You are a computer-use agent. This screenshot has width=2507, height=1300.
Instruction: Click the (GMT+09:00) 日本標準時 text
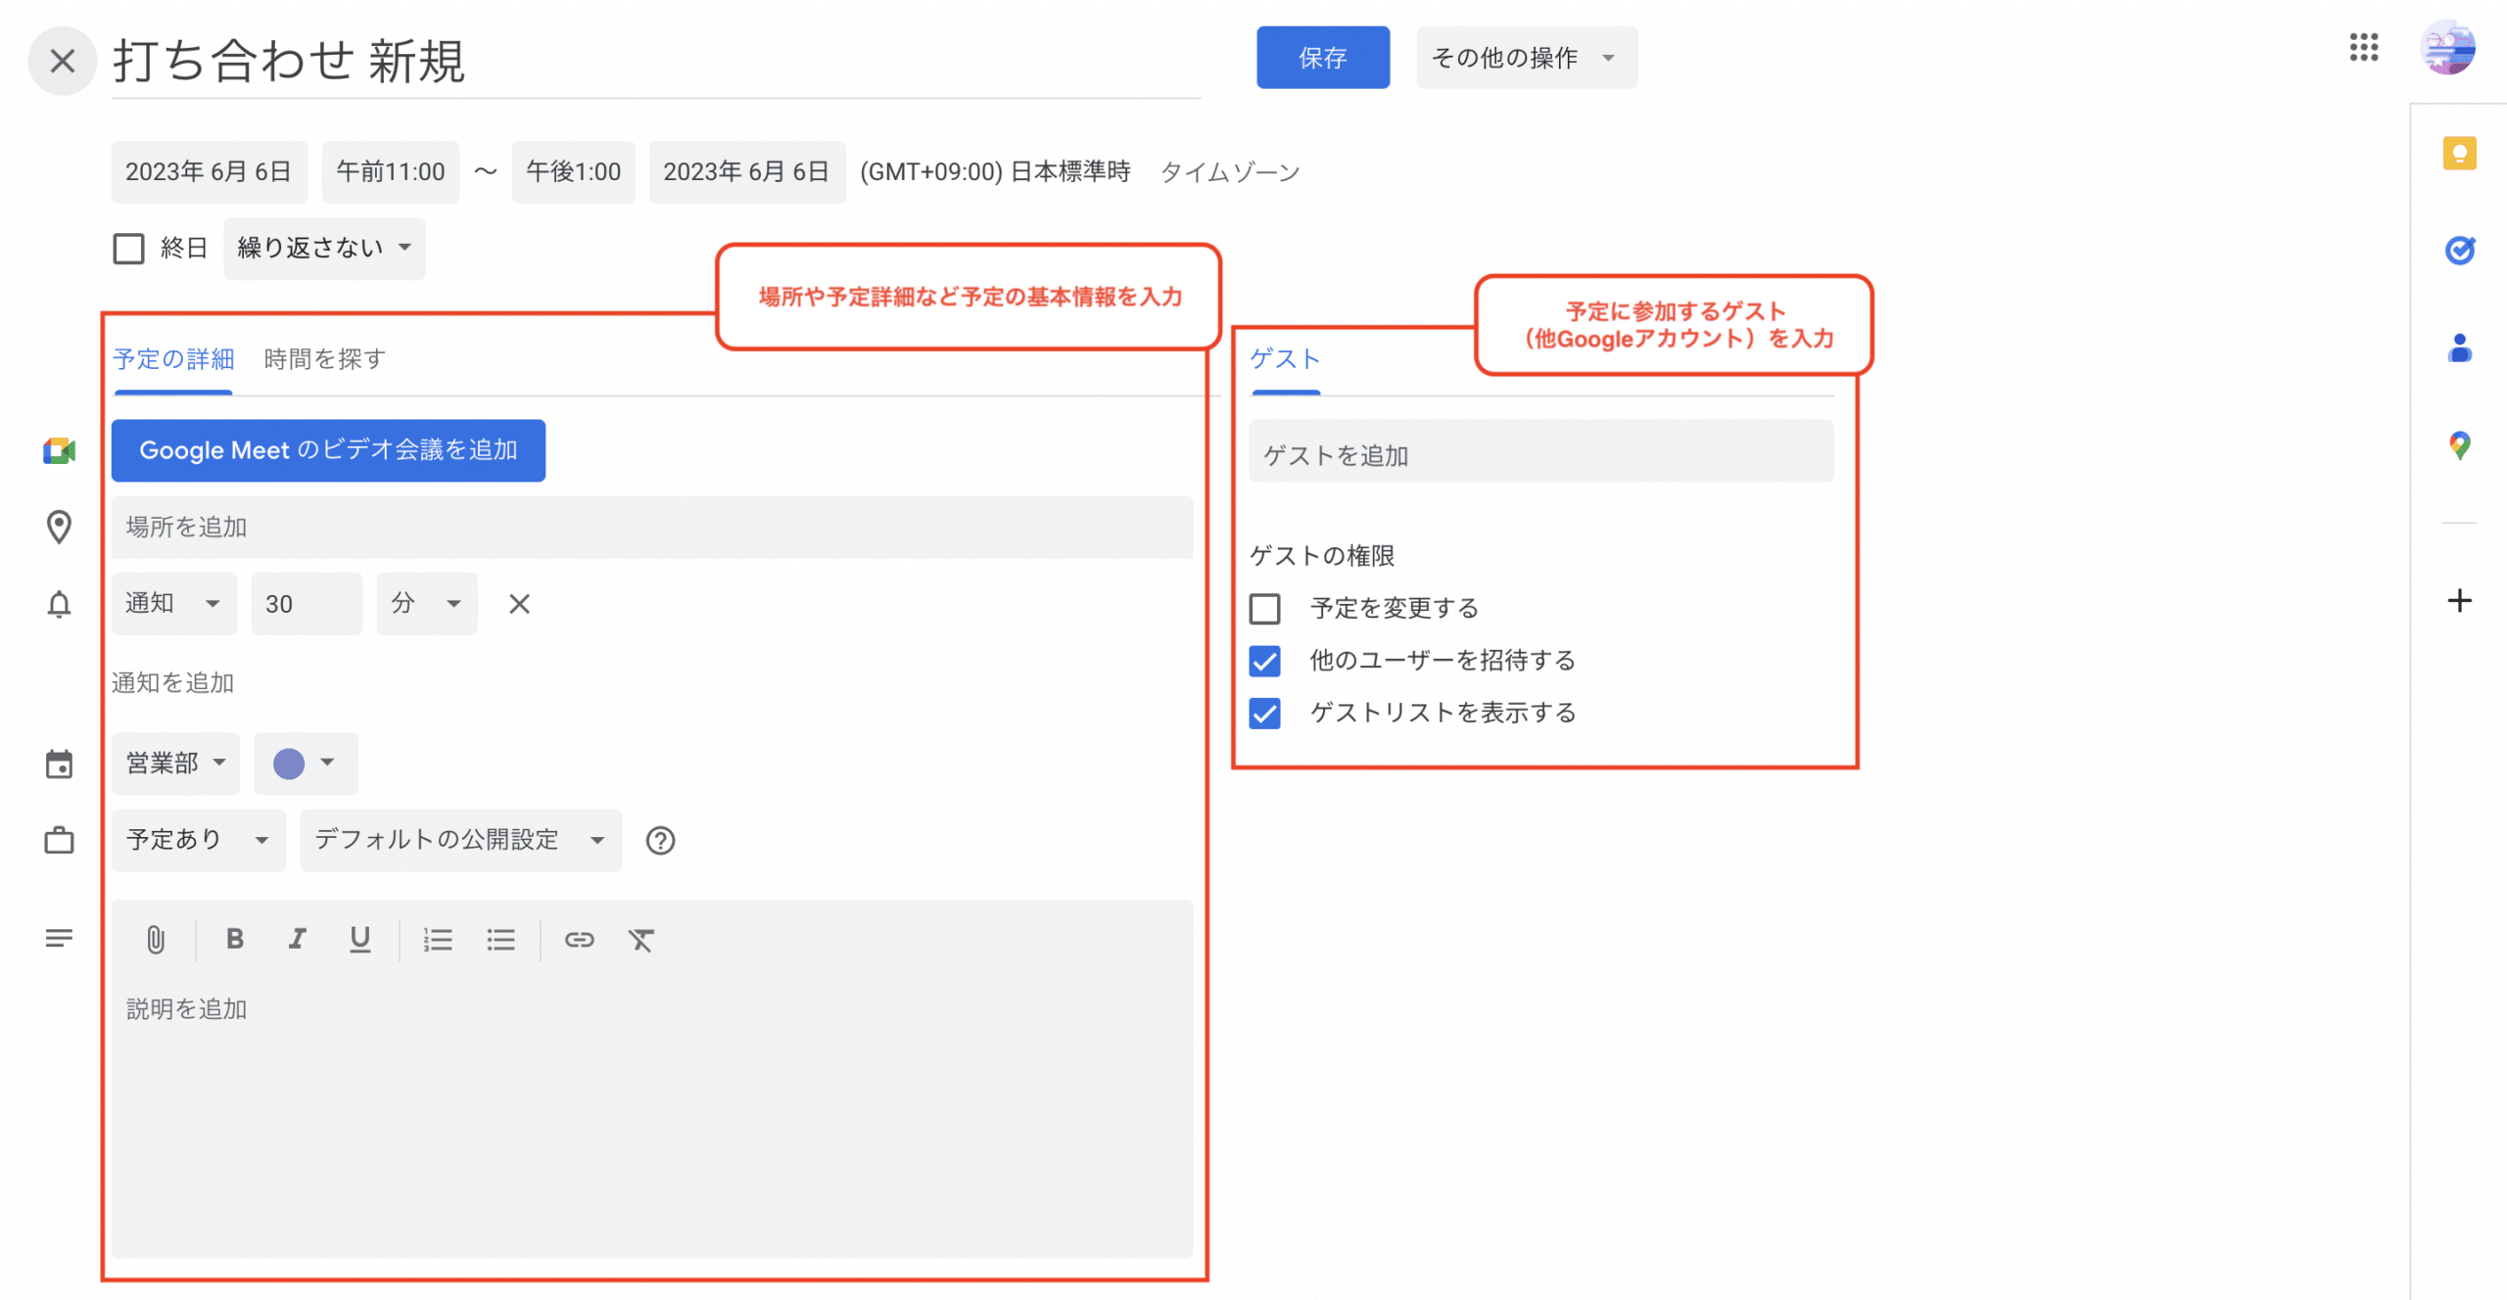tap(995, 172)
